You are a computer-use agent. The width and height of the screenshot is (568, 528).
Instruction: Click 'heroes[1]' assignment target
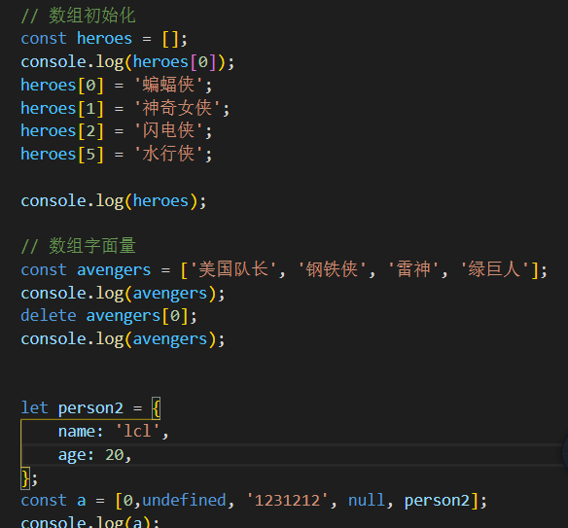coord(62,108)
